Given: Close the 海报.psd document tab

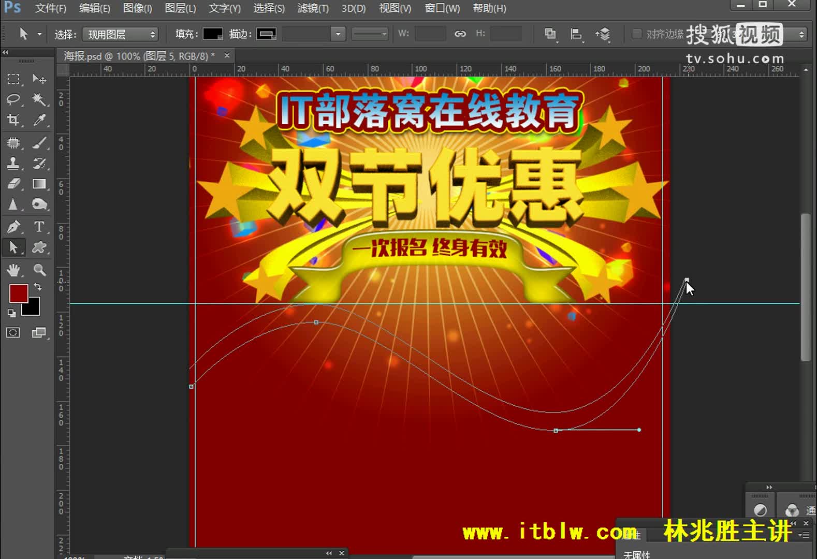Looking at the screenshot, I should [227, 55].
